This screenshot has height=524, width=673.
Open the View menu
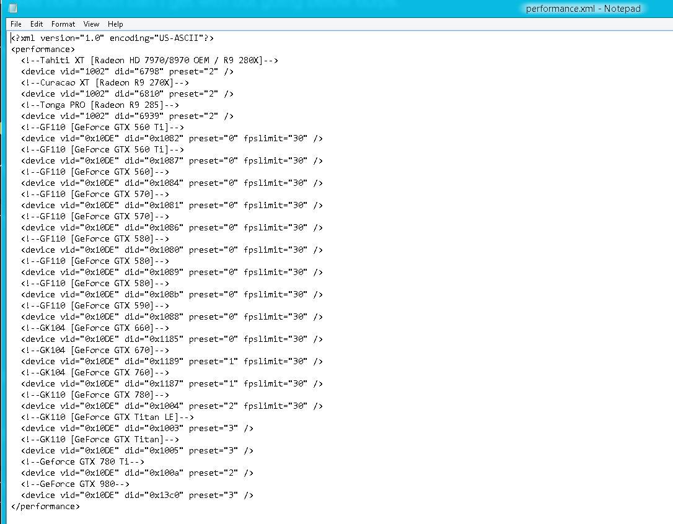(91, 24)
